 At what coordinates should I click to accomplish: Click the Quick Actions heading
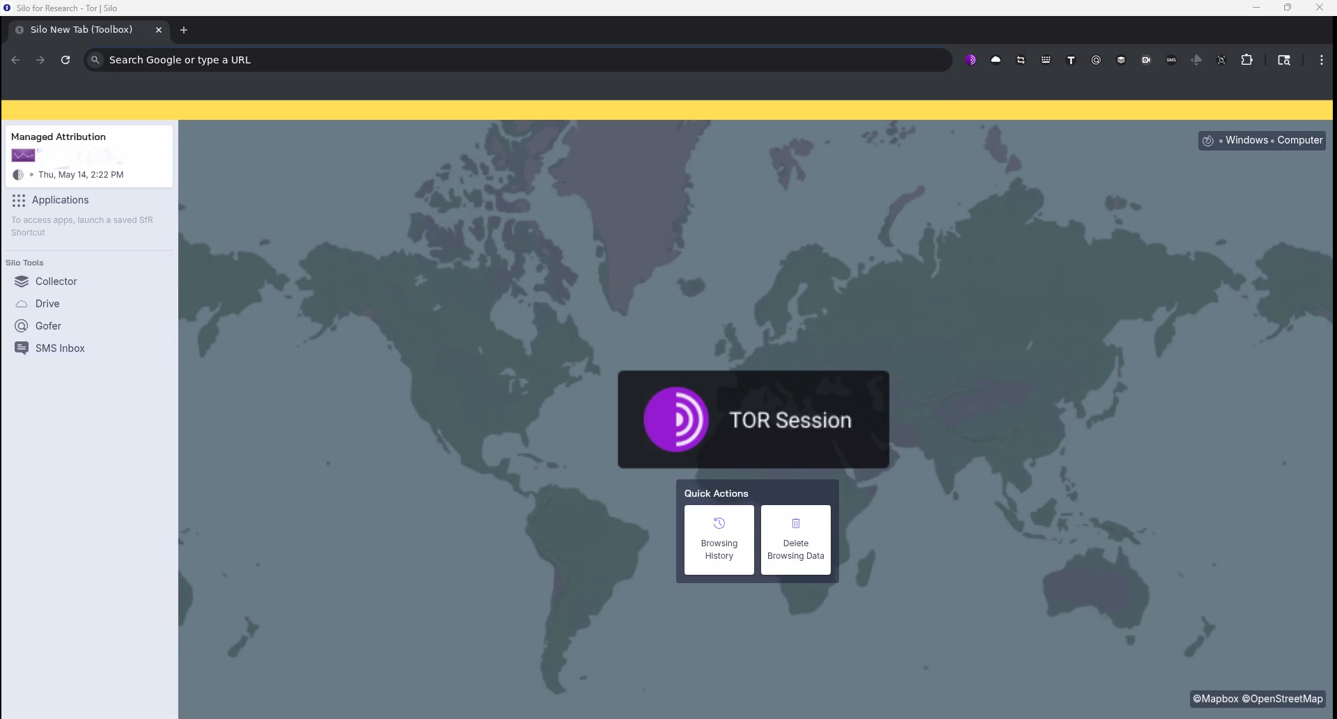(x=717, y=493)
